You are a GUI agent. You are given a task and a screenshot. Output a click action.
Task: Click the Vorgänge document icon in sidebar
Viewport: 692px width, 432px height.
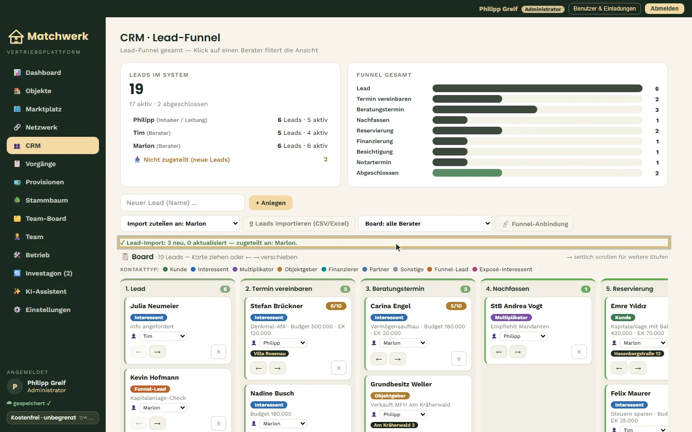(17, 164)
